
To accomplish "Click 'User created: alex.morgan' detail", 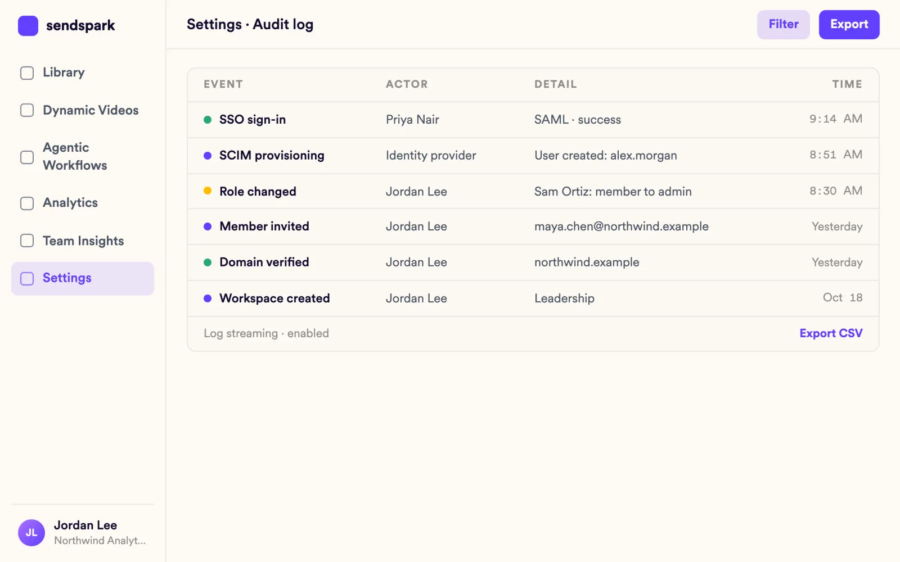I will click(x=606, y=156).
